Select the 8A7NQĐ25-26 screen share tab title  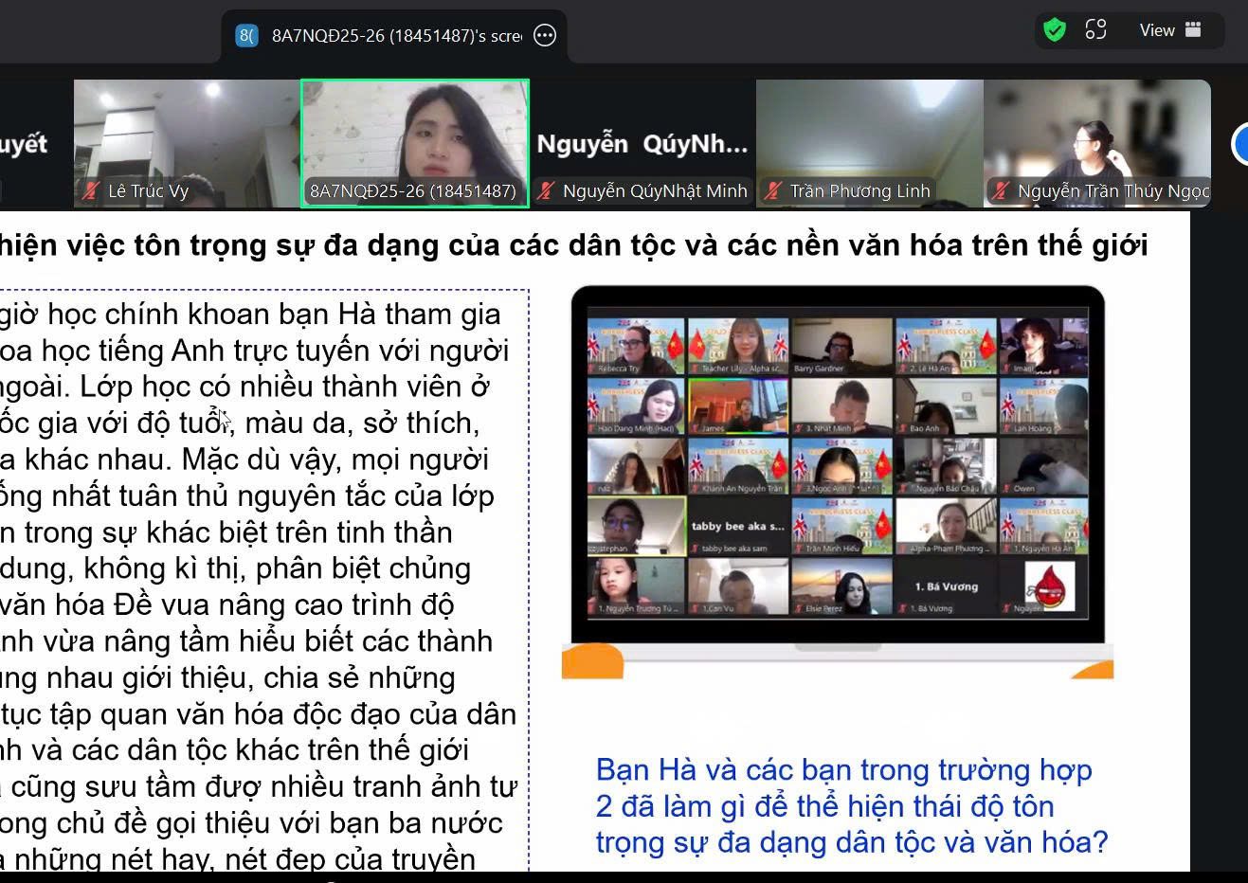point(396,36)
